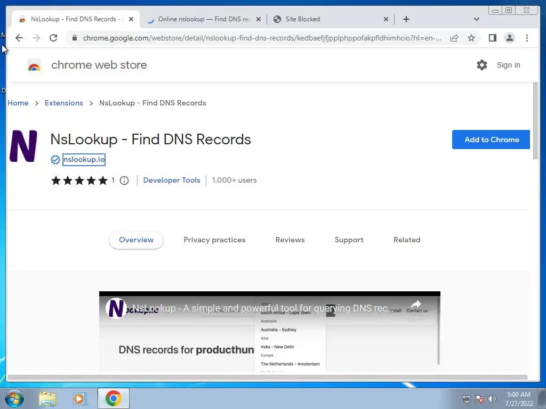
Task: Open the Reviews tab
Action: (x=290, y=240)
